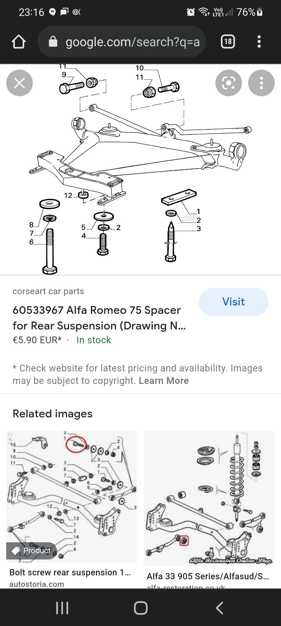Open the tab switcher showing 18 tabs

click(x=228, y=42)
